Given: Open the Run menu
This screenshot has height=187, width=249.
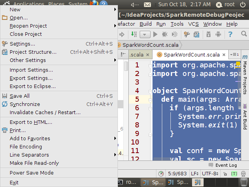Looking at the screenshot, I should [161, 24].
